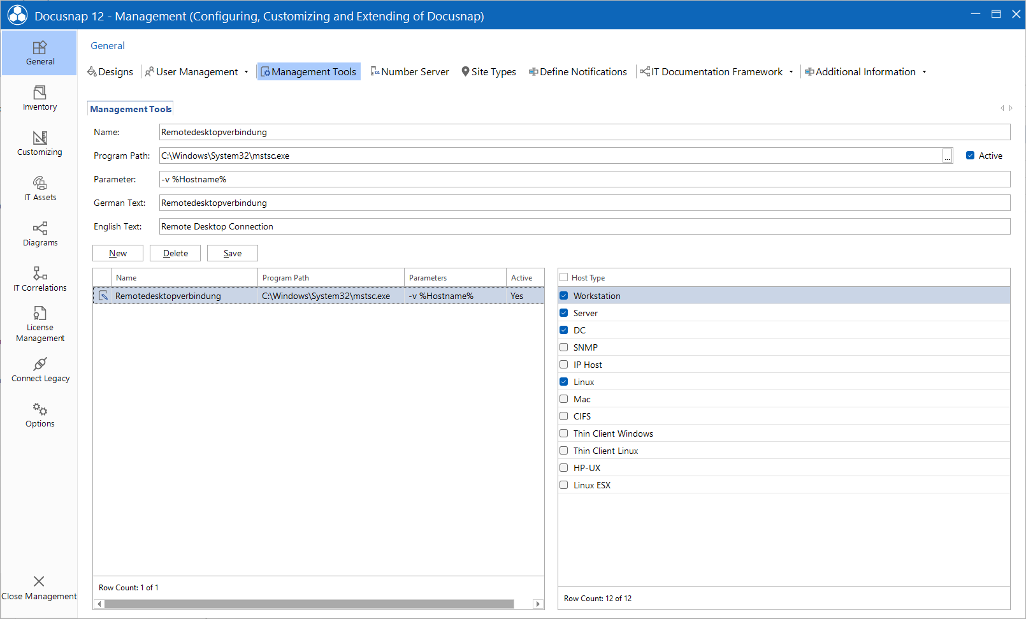
Task: Open the License Management section
Action: (40, 324)
